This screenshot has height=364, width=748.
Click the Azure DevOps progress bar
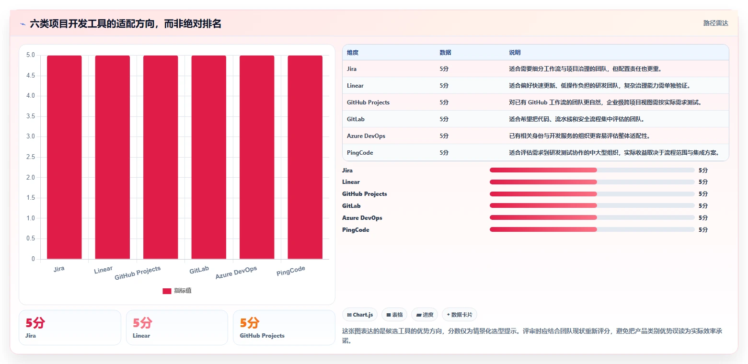click(592, 217)
